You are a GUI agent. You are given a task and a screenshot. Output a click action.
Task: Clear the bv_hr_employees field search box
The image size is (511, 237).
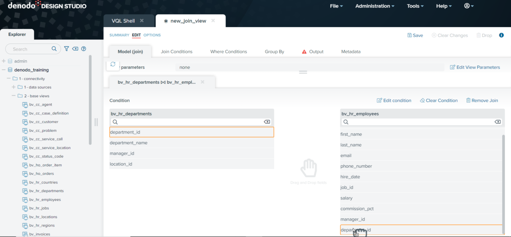497,122
